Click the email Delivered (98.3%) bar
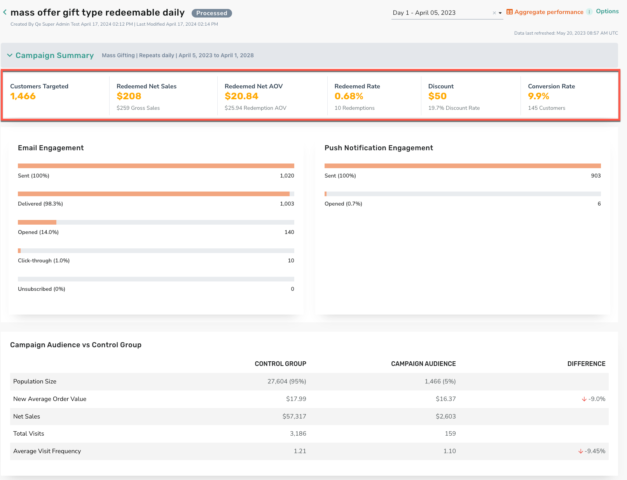Image resolution: width=627 pixels, height=480 pixels. (x=156, y=194)
